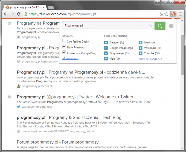The height and width of the screenshot is (152, 186).
Task: Click the browser forward arrow
Action: pyautogui.click(x=12, y=14)
